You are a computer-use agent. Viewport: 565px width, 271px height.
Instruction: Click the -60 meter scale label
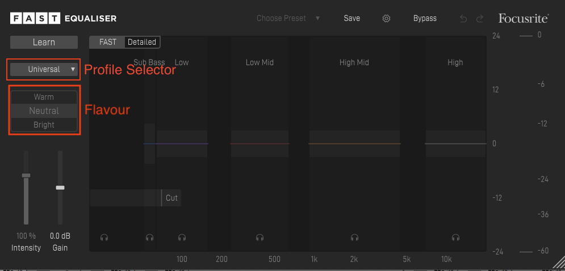[543, 251]
